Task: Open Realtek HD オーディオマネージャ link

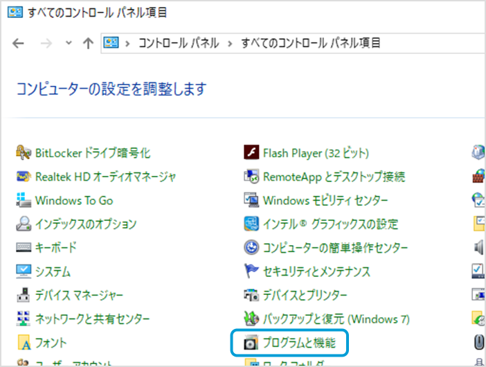Action: 105,177
